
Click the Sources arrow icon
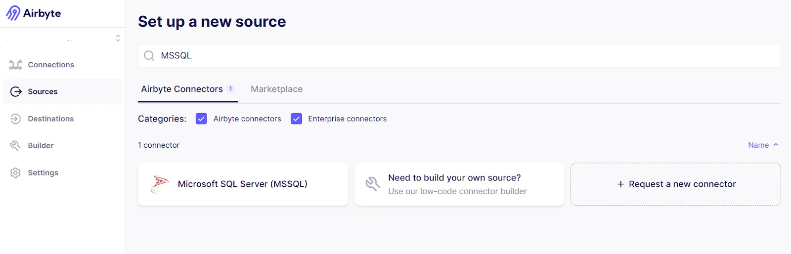point(16,91)
